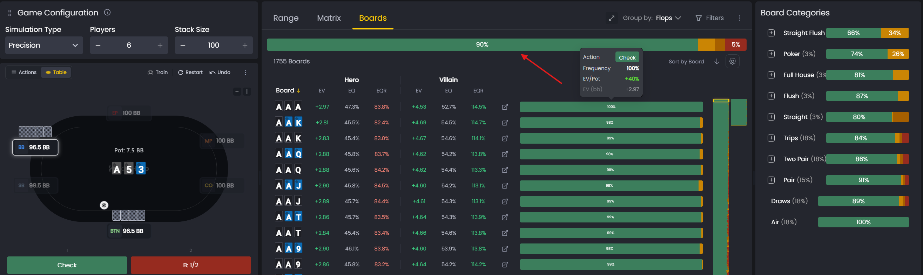Click the dealer button chip on the table
Image resolution: width=923 pixels, height=275 pixels.
(104, 205)
